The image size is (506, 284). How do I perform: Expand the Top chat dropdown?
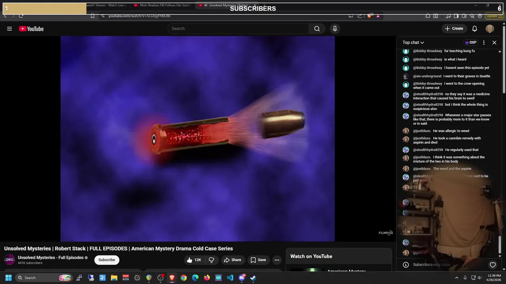413,43
